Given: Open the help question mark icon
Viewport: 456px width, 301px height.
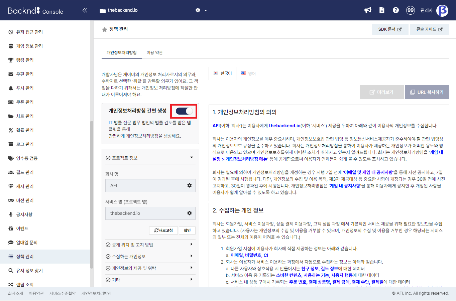Looking at the screenshot, I should click(396, 10).
